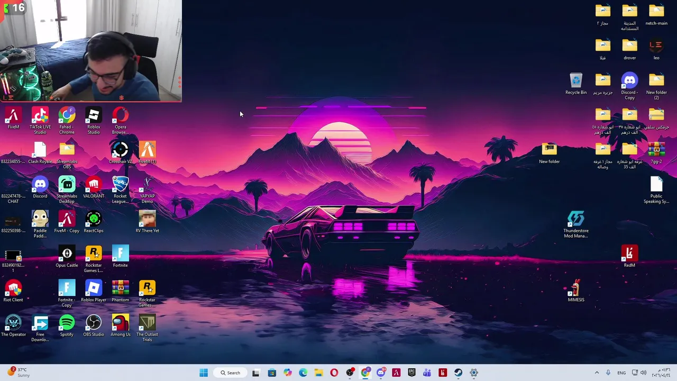This screenshot has height=381, width=677.
Task: Open the TikTok LIVE Studio shortcut
Action: tap(40, 121)
